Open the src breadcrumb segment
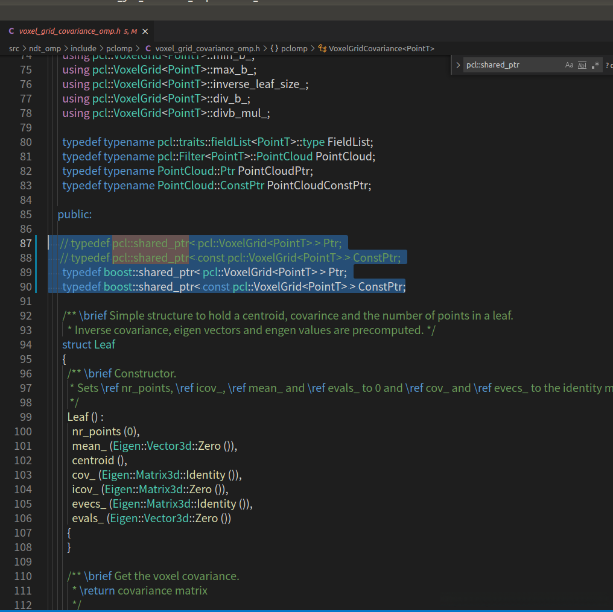Viewport: 613px width, 612px height. [x=14, y=48]
